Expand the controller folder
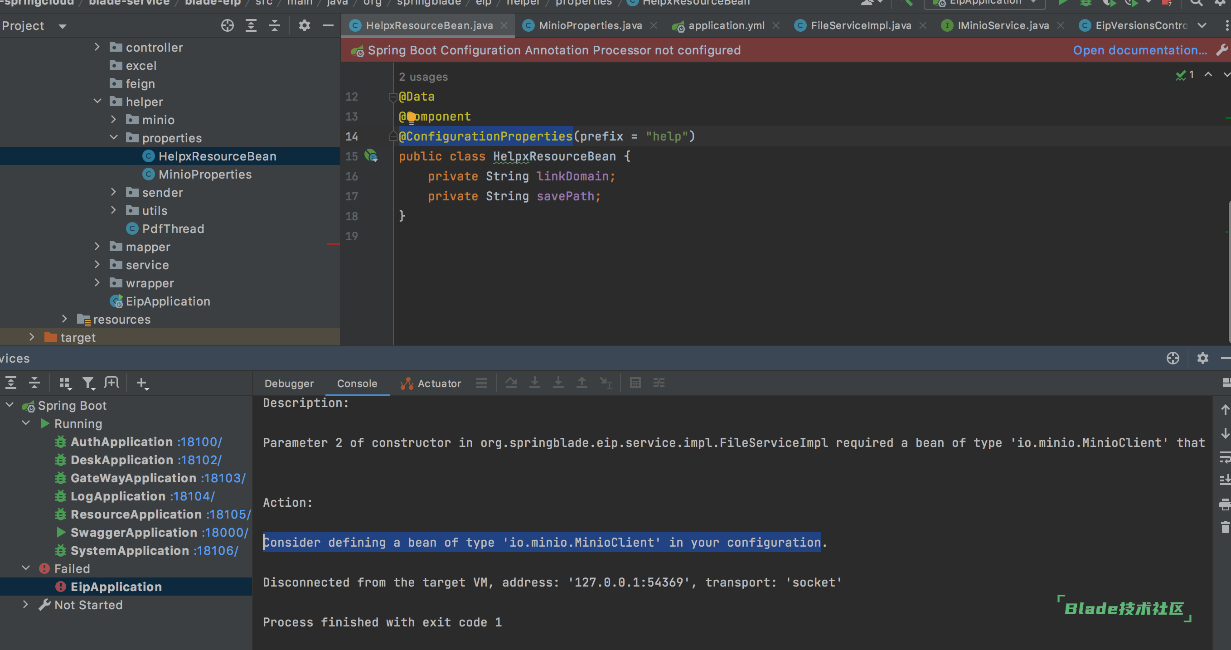This screenshot has width=1231, height=650. 97,47
